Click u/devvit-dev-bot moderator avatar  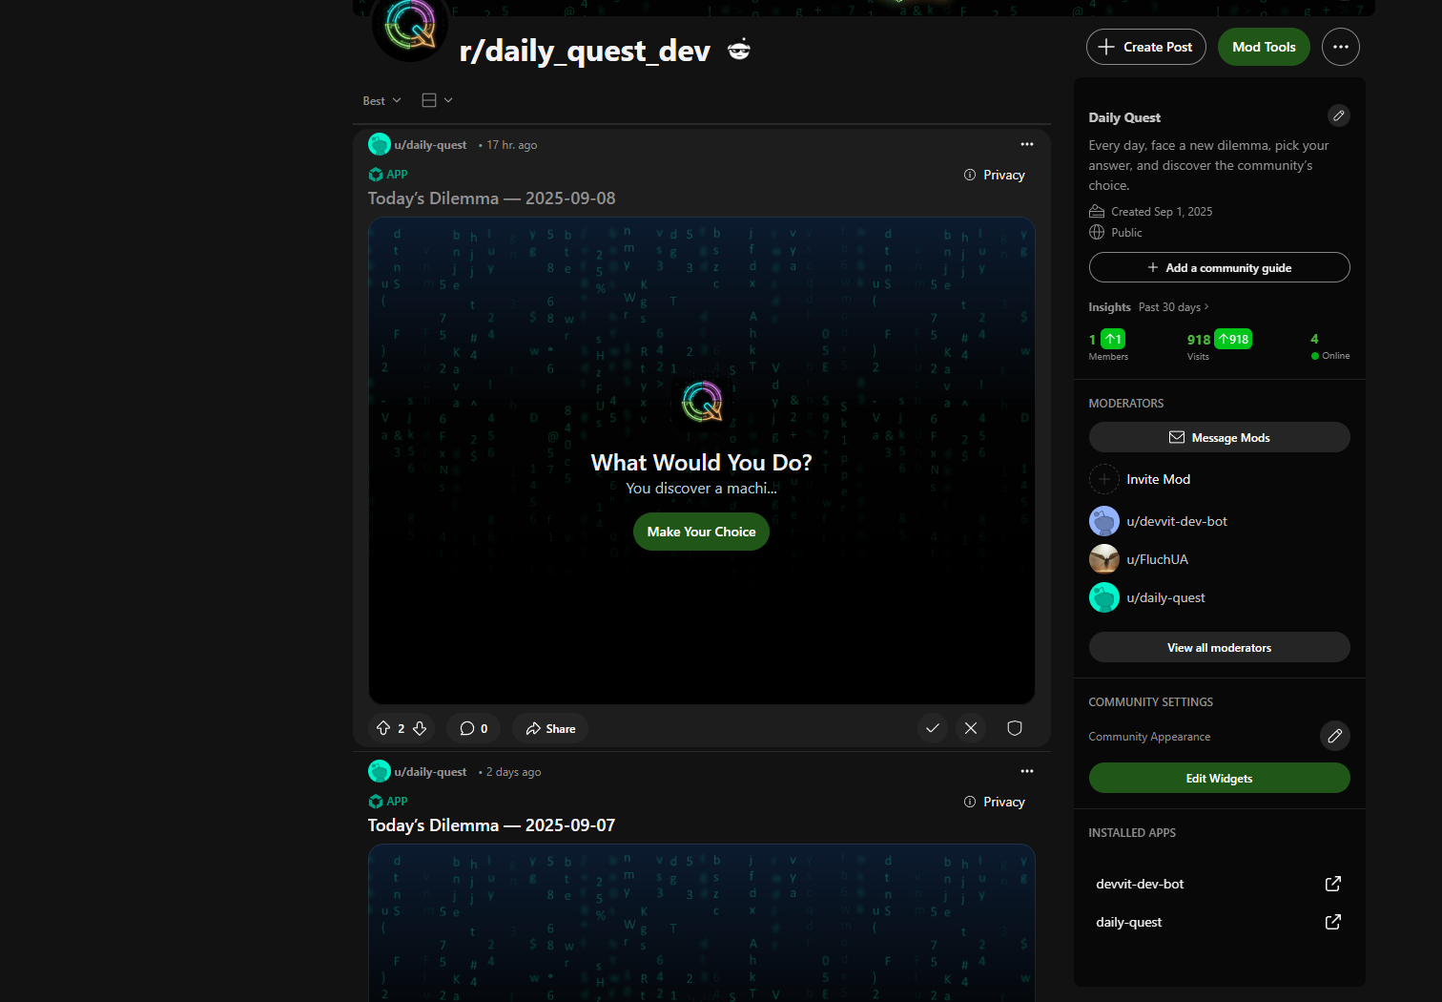pyautogui.click(x=1103, y=521)
